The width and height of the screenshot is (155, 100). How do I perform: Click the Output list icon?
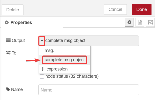coord(8,40)
